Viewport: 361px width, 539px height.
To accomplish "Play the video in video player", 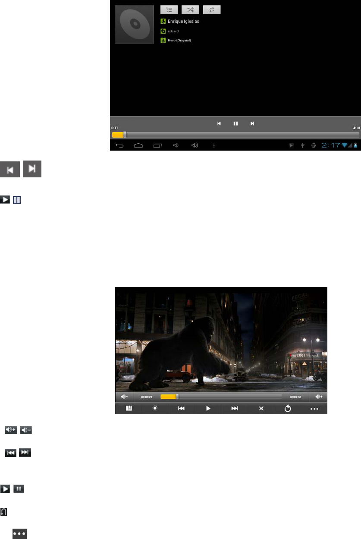I will click(208, 408).
